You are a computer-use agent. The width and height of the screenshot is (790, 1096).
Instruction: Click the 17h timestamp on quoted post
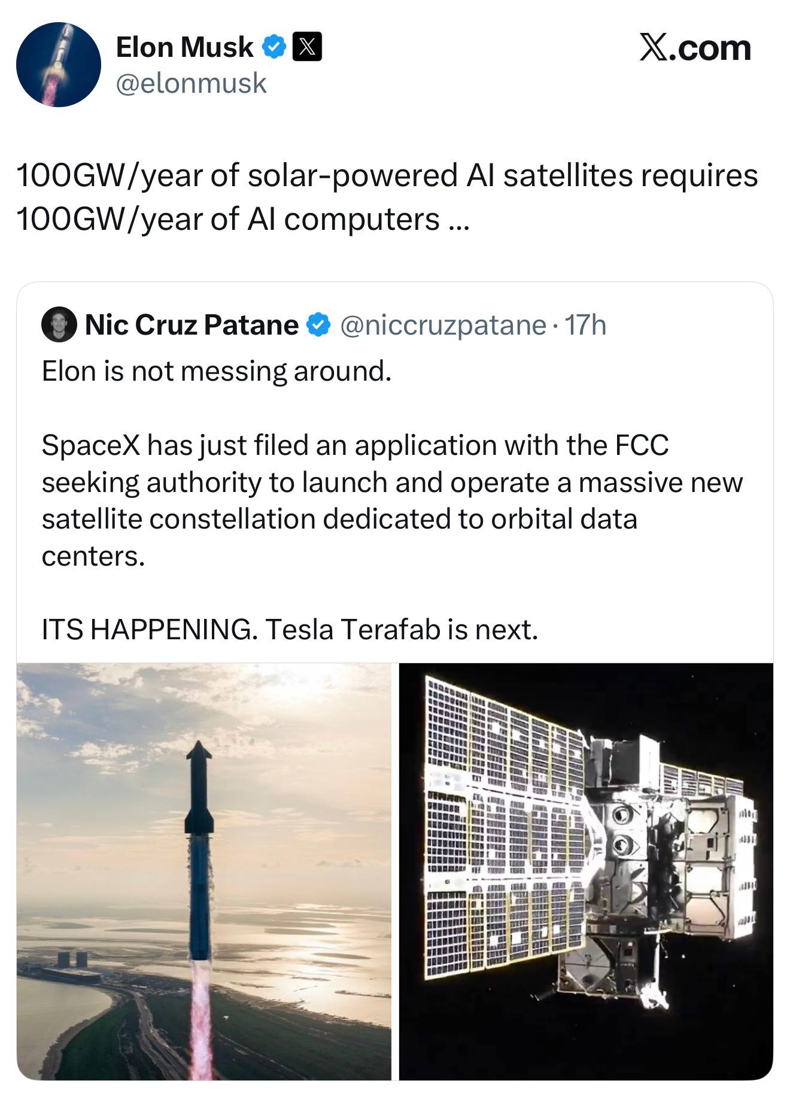point(585,325)
